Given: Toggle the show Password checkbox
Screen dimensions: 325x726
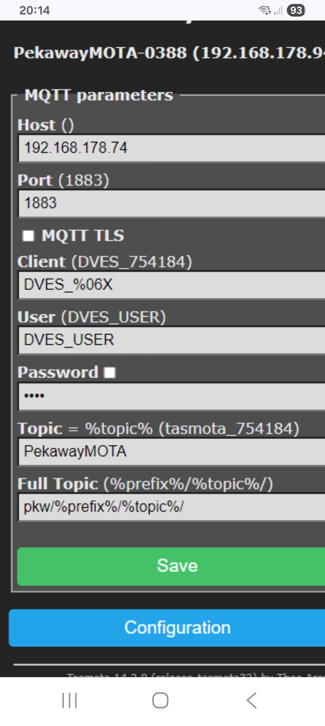Looking at the screenshot, I should coord(110,372).
